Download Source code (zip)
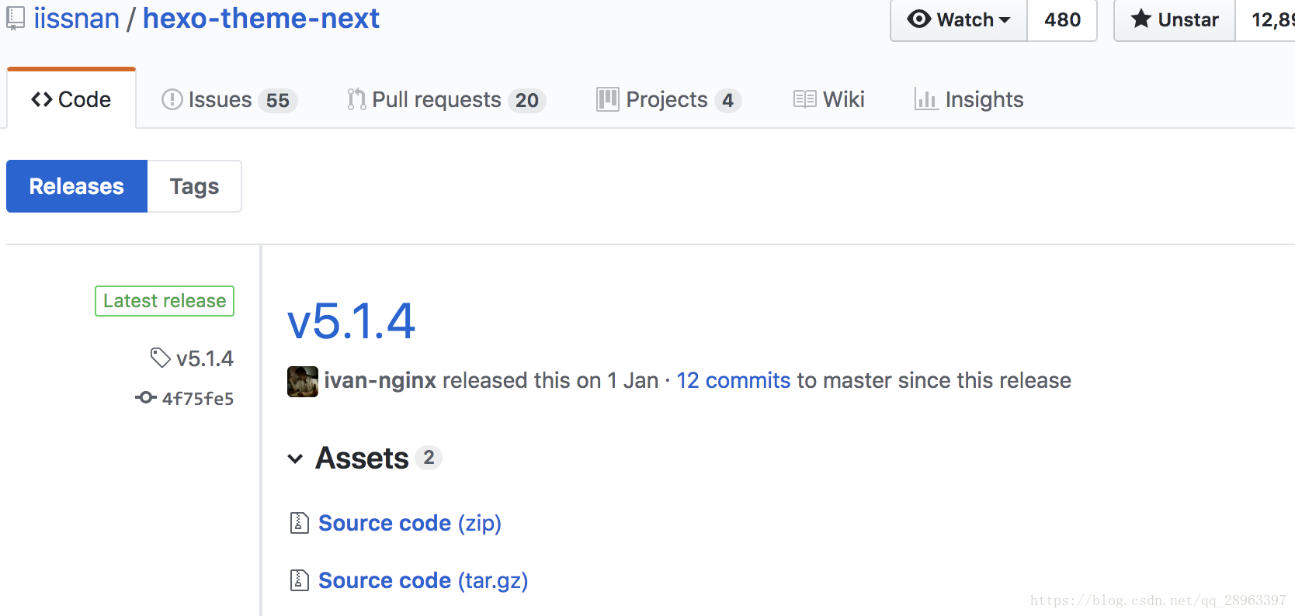This screenshot has width=1295, height=616. pyautogui.click(x=410, y=524)
